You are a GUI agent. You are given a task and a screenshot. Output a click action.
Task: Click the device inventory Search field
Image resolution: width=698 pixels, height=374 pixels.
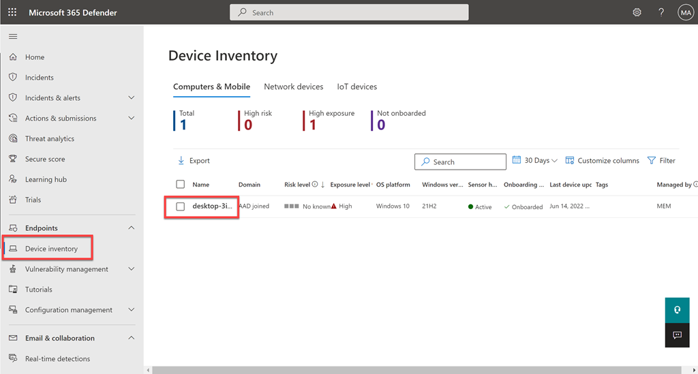coord(460,162)
